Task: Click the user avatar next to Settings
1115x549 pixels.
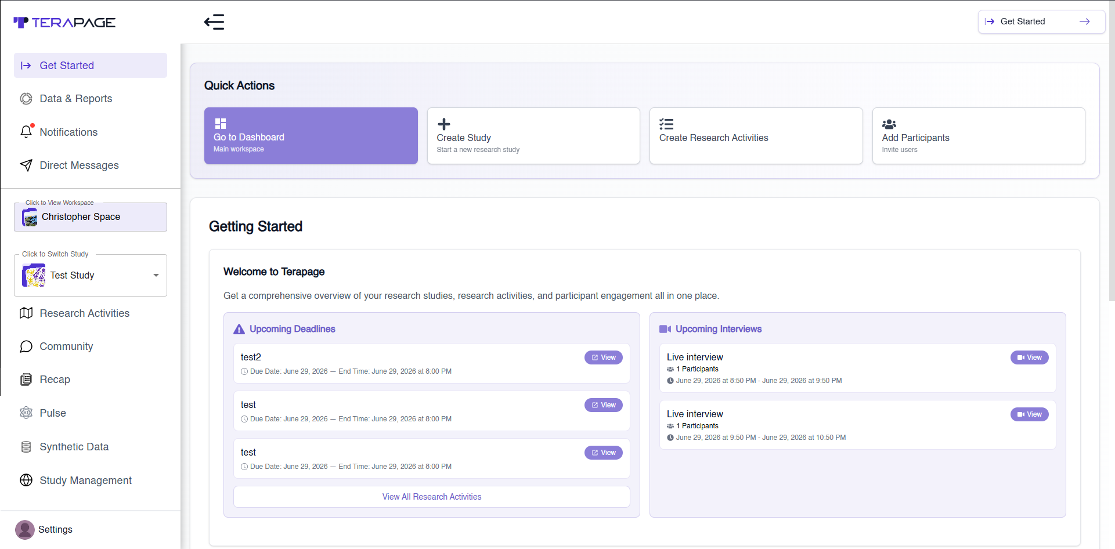Action: click(x=25, y=530)
